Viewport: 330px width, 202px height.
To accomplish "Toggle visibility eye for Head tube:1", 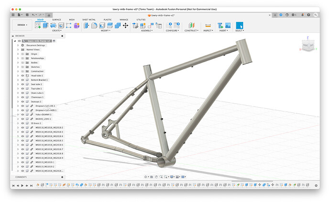I will (22, 76).
